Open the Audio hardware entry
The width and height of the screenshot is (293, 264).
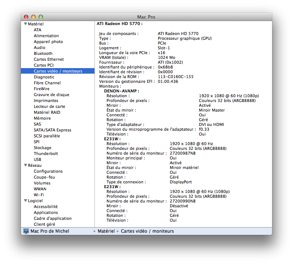(39, 47)
